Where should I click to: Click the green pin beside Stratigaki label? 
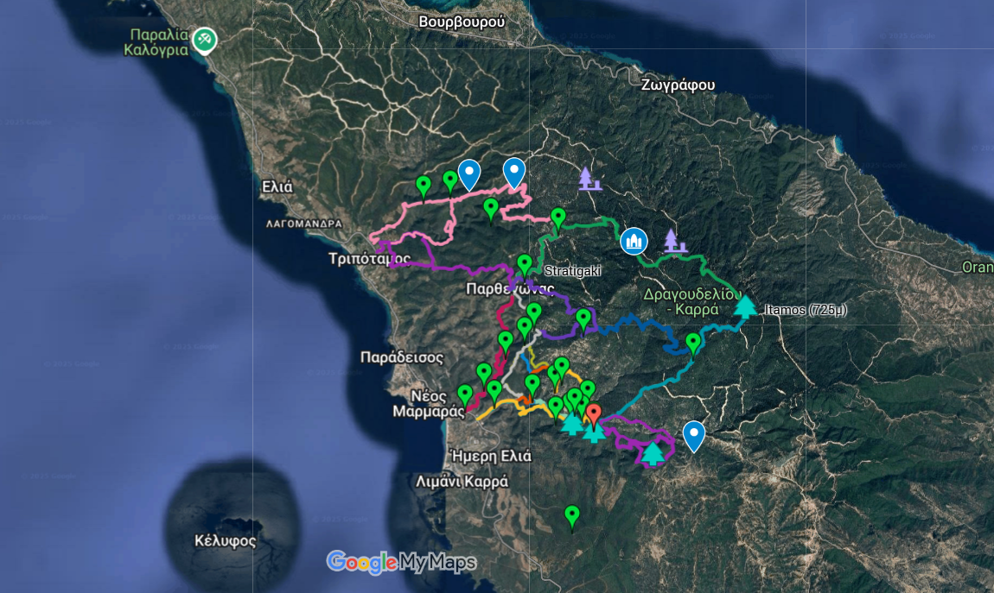(524, 264)
